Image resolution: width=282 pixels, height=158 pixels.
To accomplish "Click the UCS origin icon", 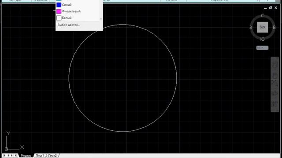I will point(6,149).
